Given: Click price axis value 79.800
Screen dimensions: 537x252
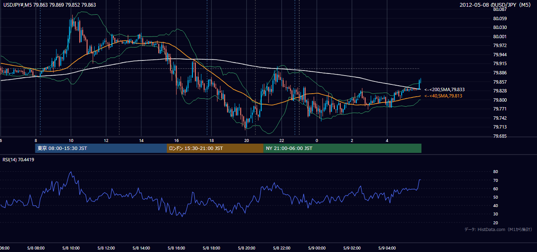Looking at the screenshot, I should [500, 100].
